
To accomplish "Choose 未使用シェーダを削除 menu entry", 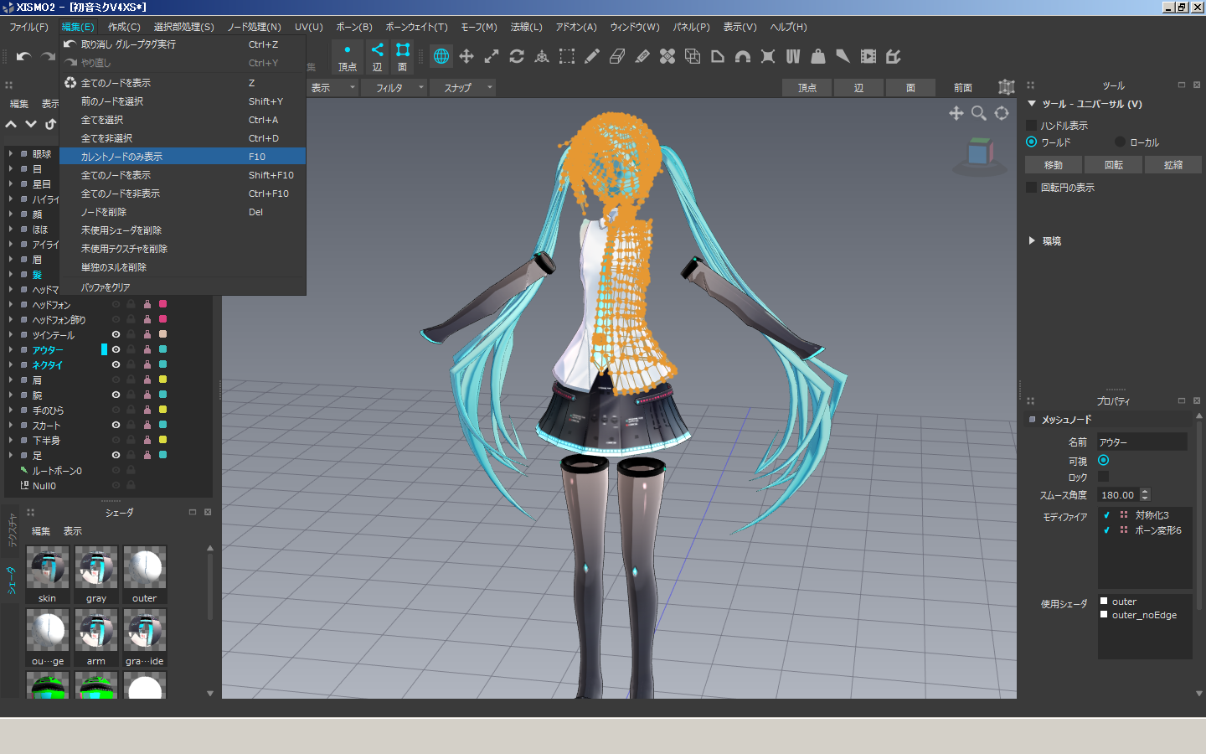I will coord(183,230).
